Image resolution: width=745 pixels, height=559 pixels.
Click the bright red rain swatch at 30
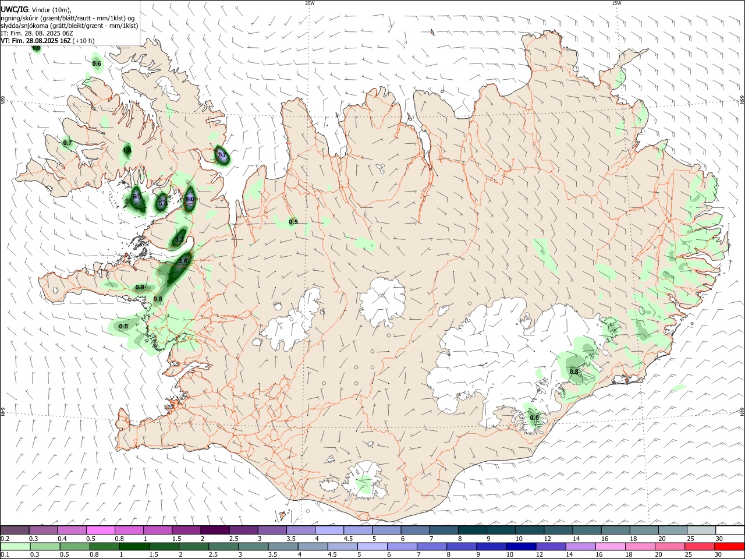pyautogui.click(x=729, y=546)
